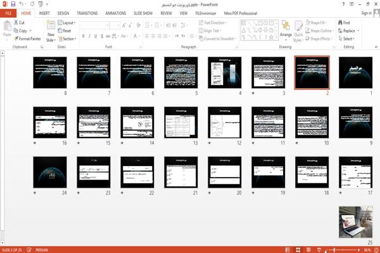
Task: Click the Cut scissors icon
Action: [16, 23]
